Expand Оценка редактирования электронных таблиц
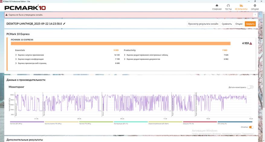The image size is (265, 142). (125, 55)
